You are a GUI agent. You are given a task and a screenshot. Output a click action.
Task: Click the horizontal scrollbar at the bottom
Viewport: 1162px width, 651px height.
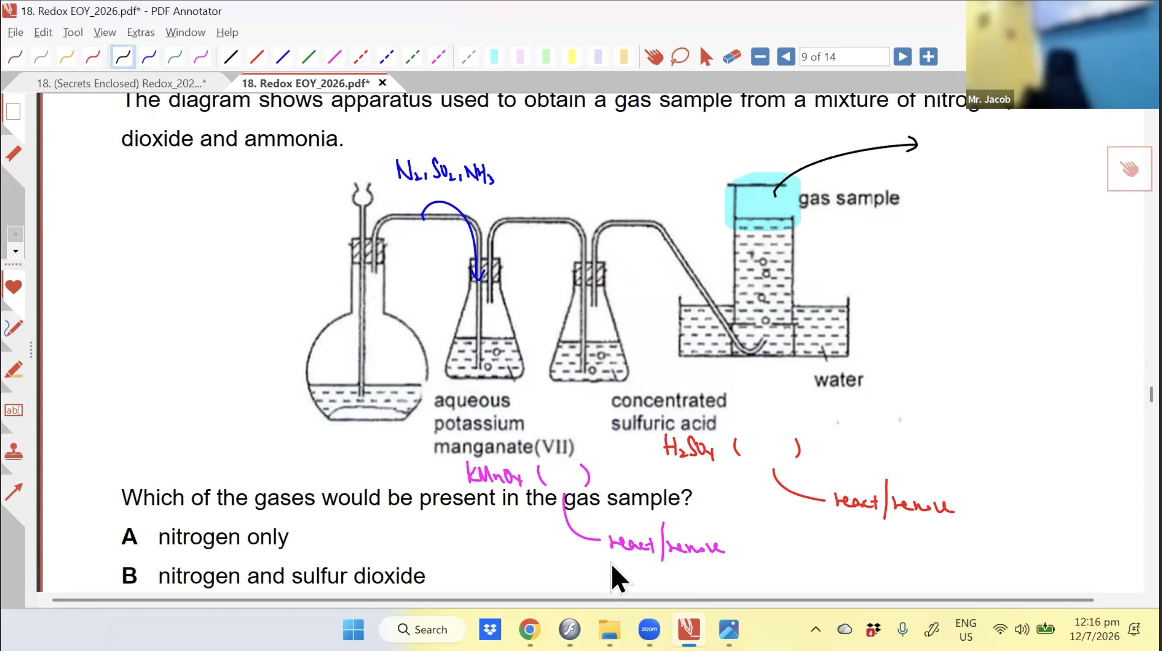pos(573,600)
